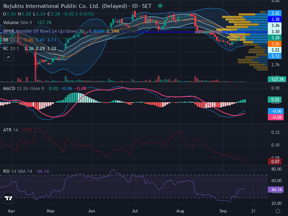Click the green market status dot

(160, 6)
